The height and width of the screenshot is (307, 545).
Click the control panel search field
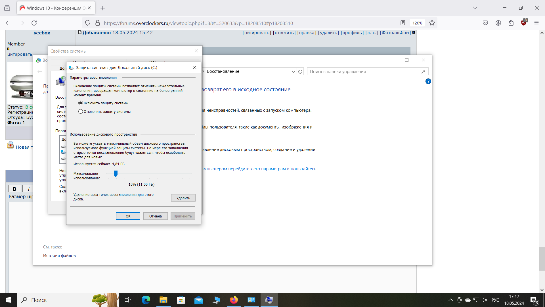click(363, 72)
